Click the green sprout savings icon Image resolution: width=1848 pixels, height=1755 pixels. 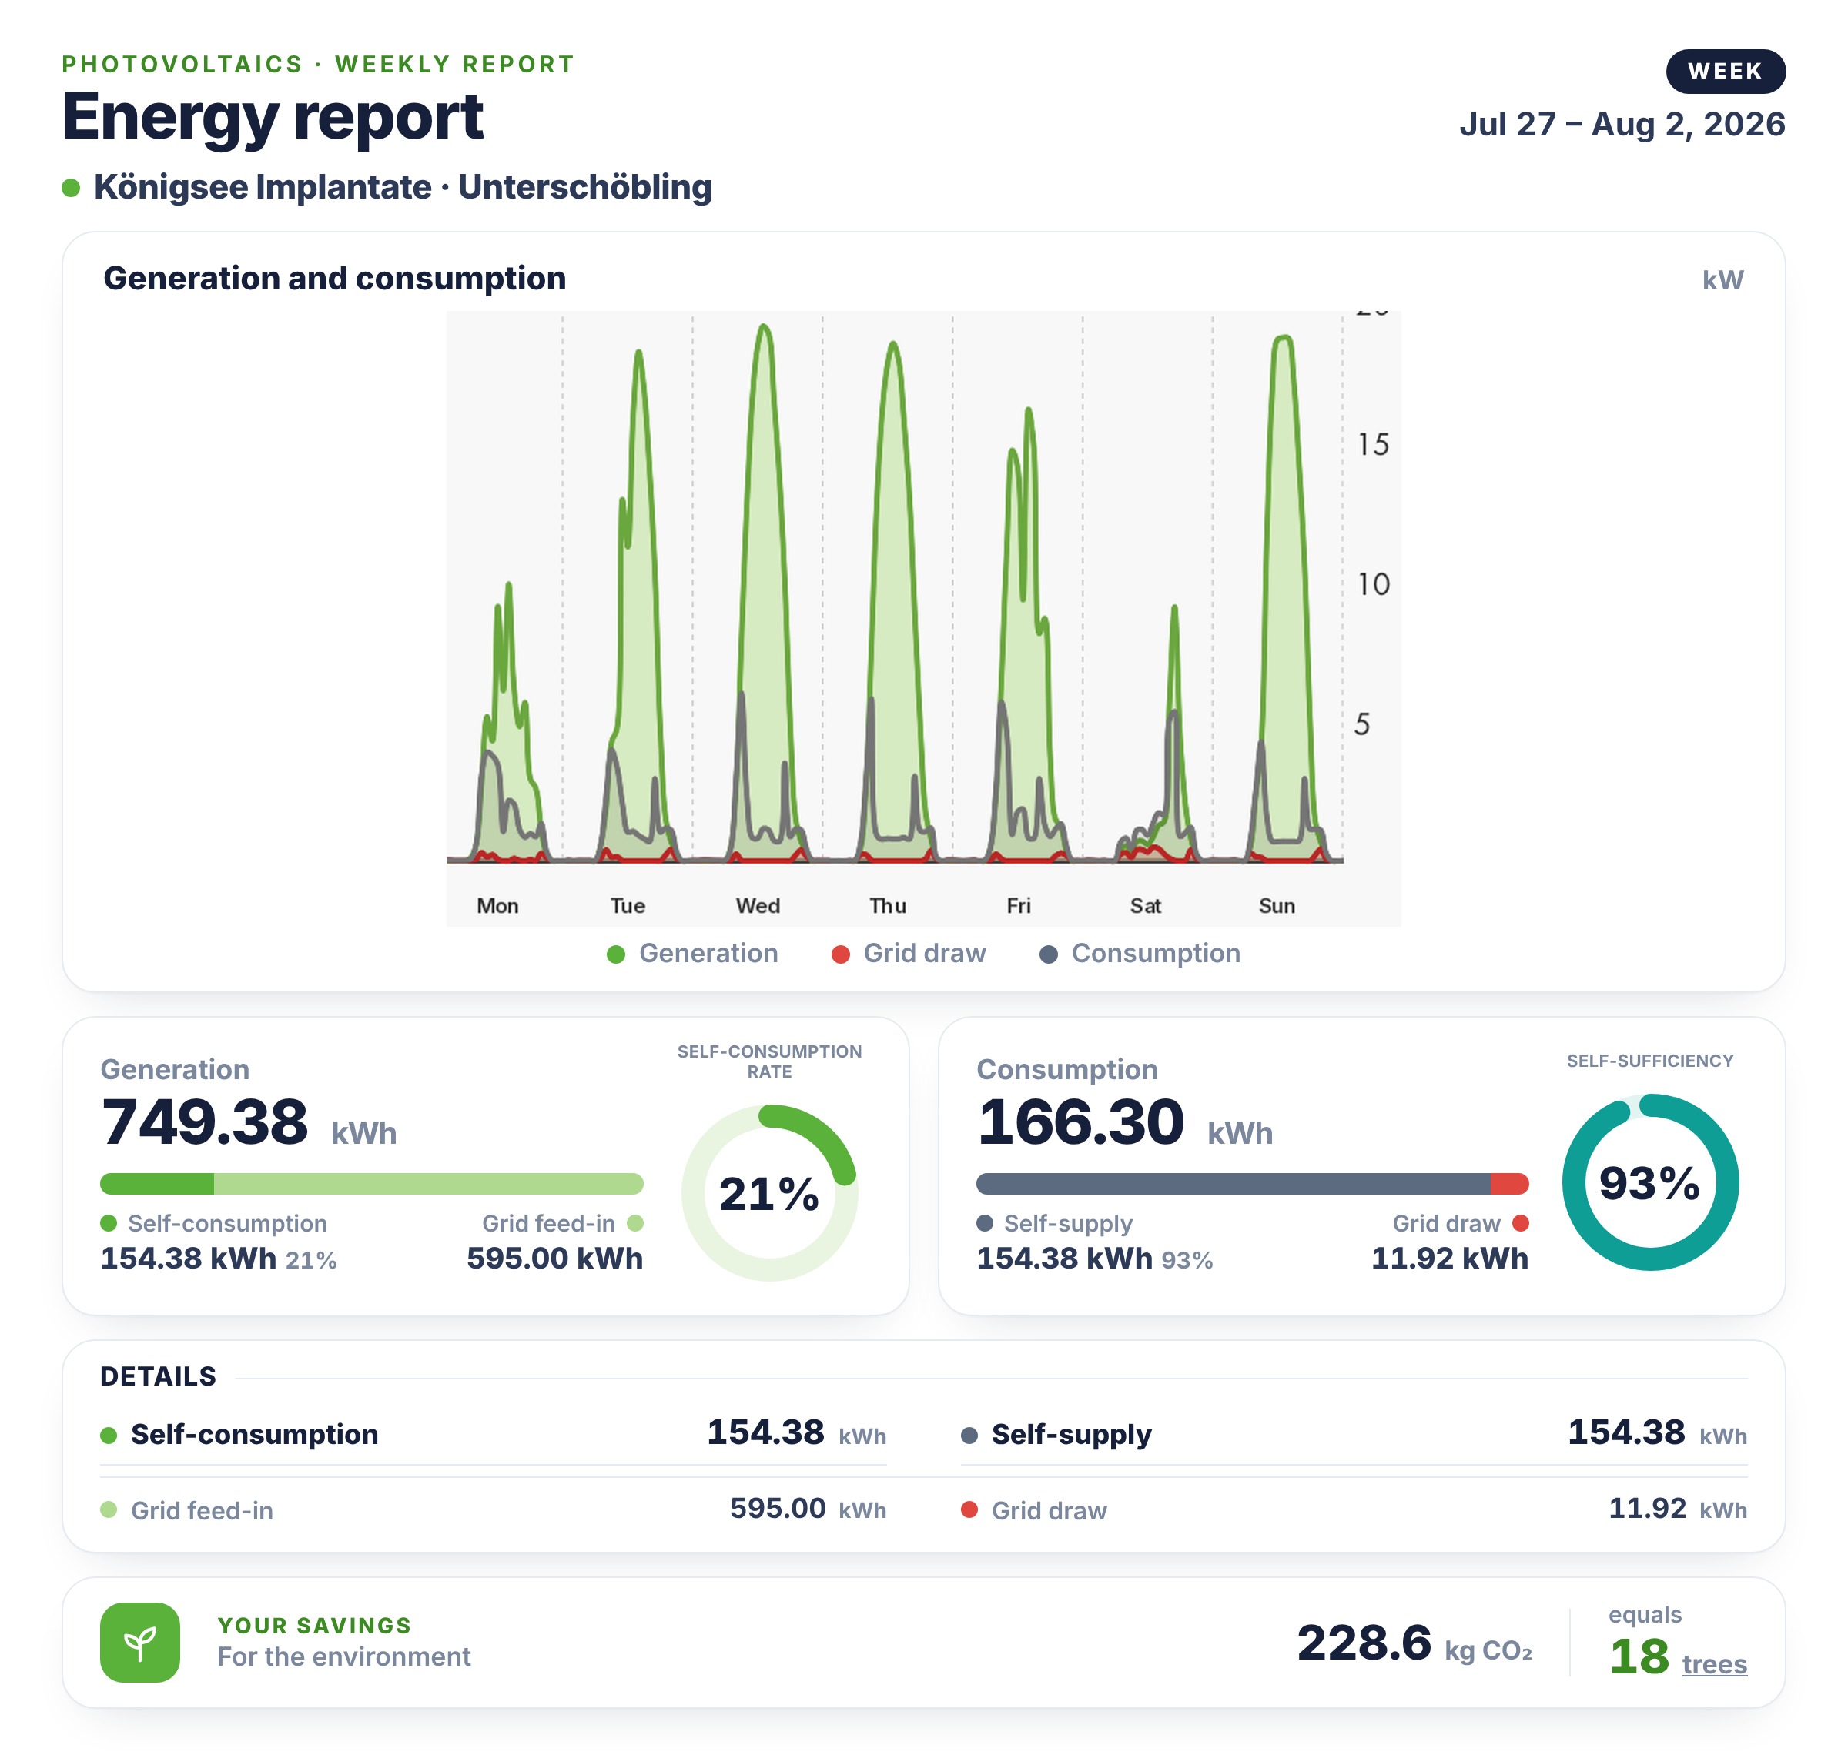pos(139,1642)
